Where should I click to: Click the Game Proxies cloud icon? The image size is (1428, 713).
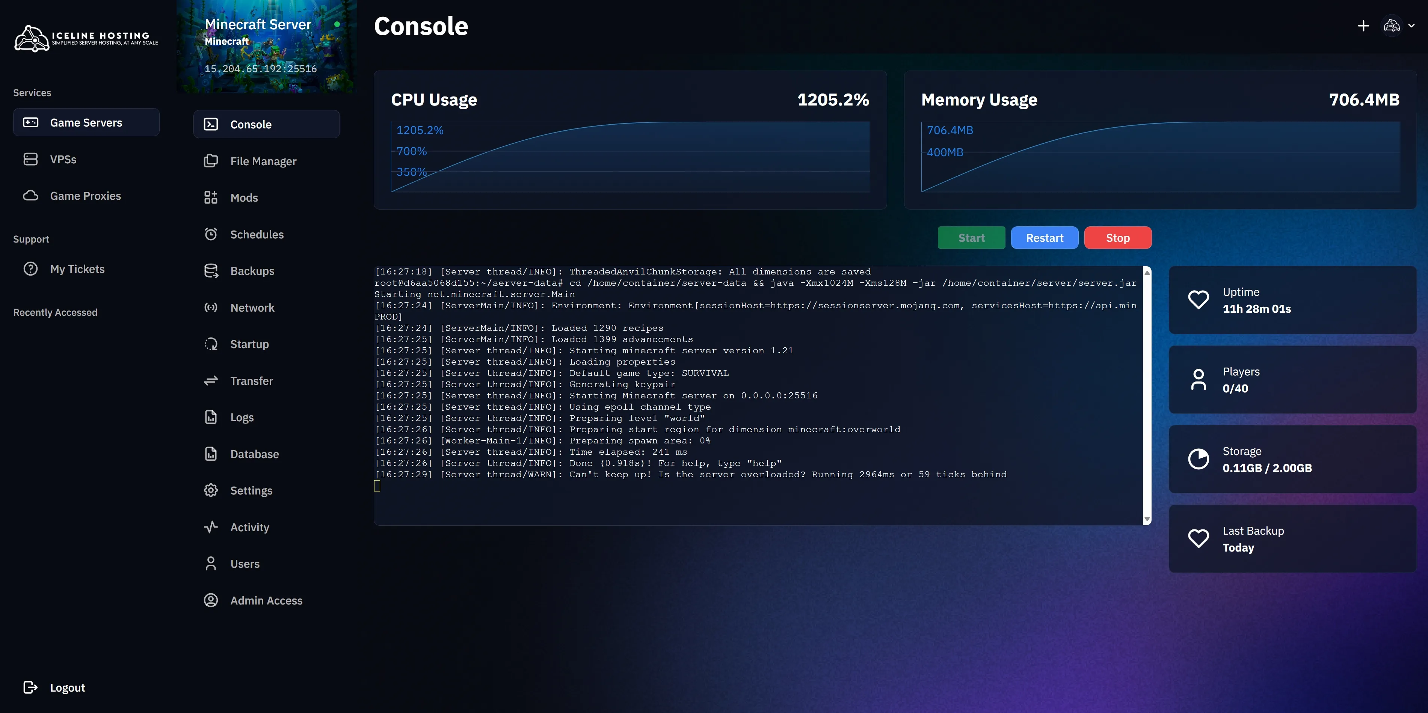tap(30, 196)
